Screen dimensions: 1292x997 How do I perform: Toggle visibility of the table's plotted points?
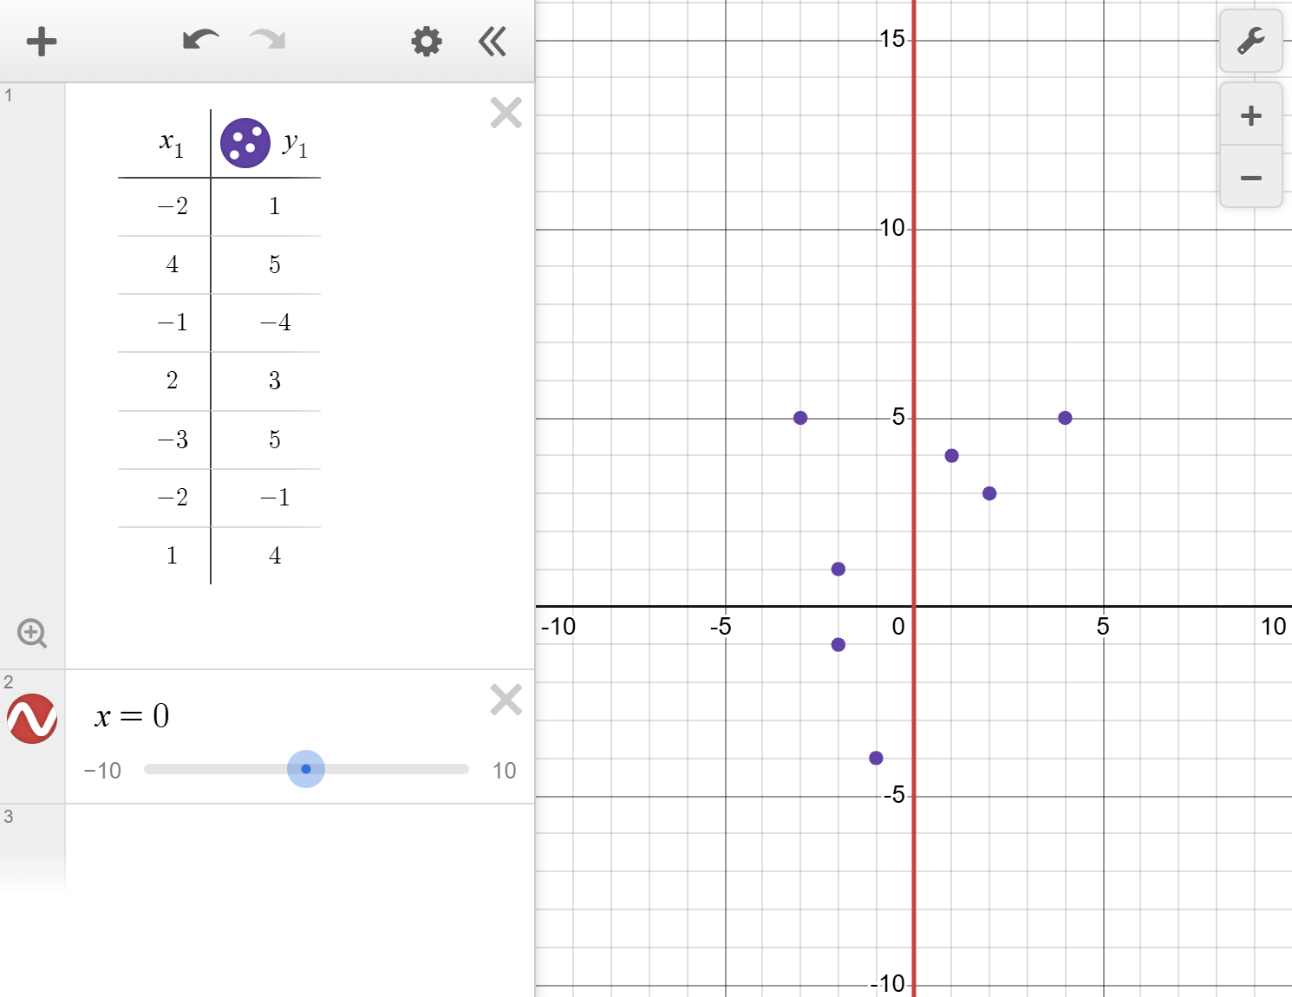pyautogui.click(x=245, y=141)
